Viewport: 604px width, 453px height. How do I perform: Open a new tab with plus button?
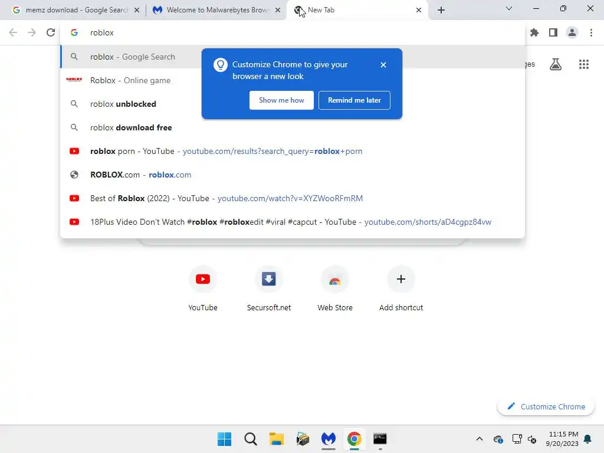point(441,10)
